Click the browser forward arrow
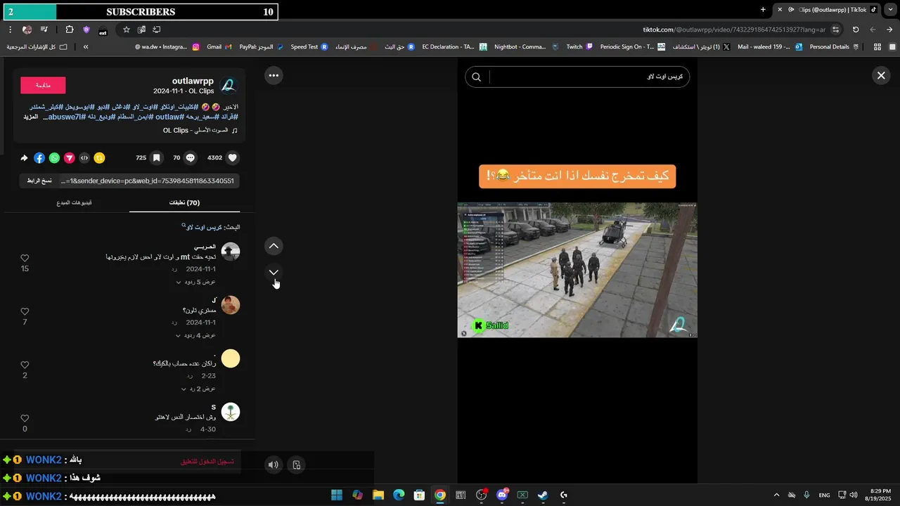Image resolution: width=900 pixels, height=506 pixels. pos(873,30)
